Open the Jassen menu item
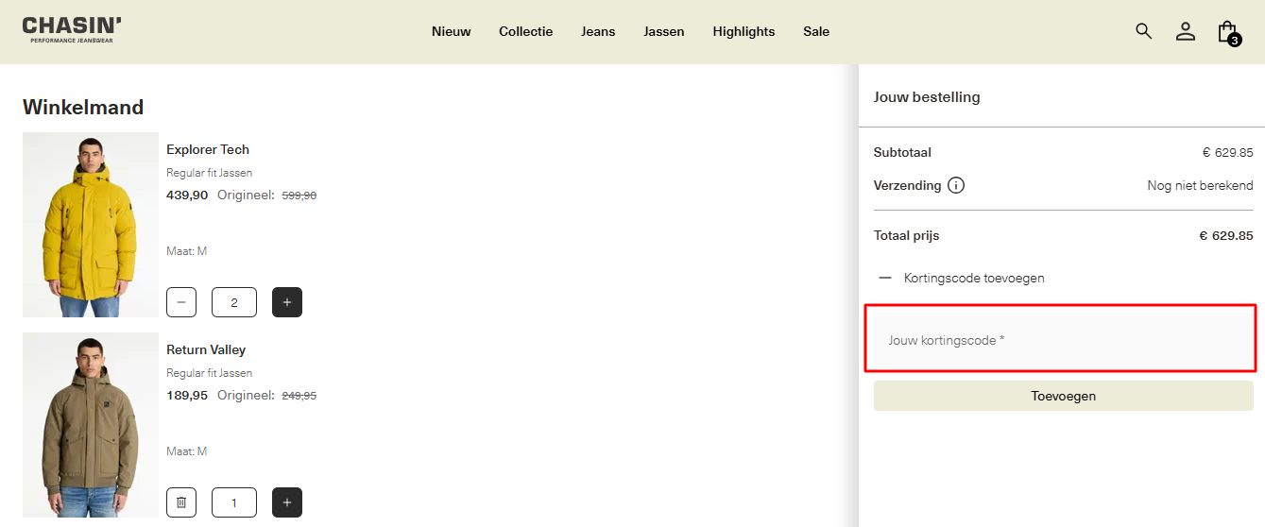Screen dimensions: 1265x527 663,31
